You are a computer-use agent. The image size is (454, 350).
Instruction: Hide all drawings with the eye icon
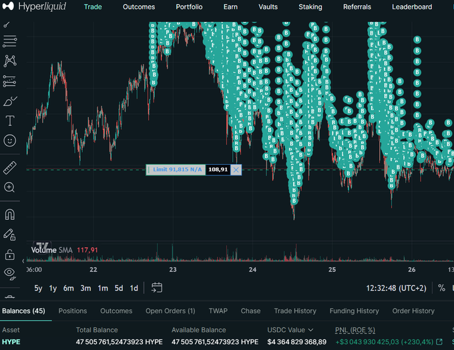(9, 274)
